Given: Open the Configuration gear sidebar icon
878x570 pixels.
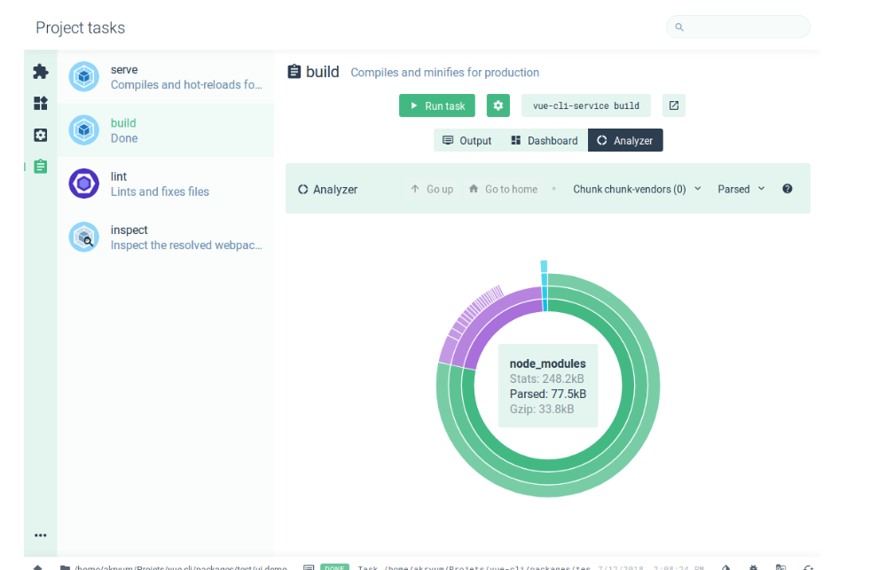Looking at the screenshot, I should [x=40, y=135].
